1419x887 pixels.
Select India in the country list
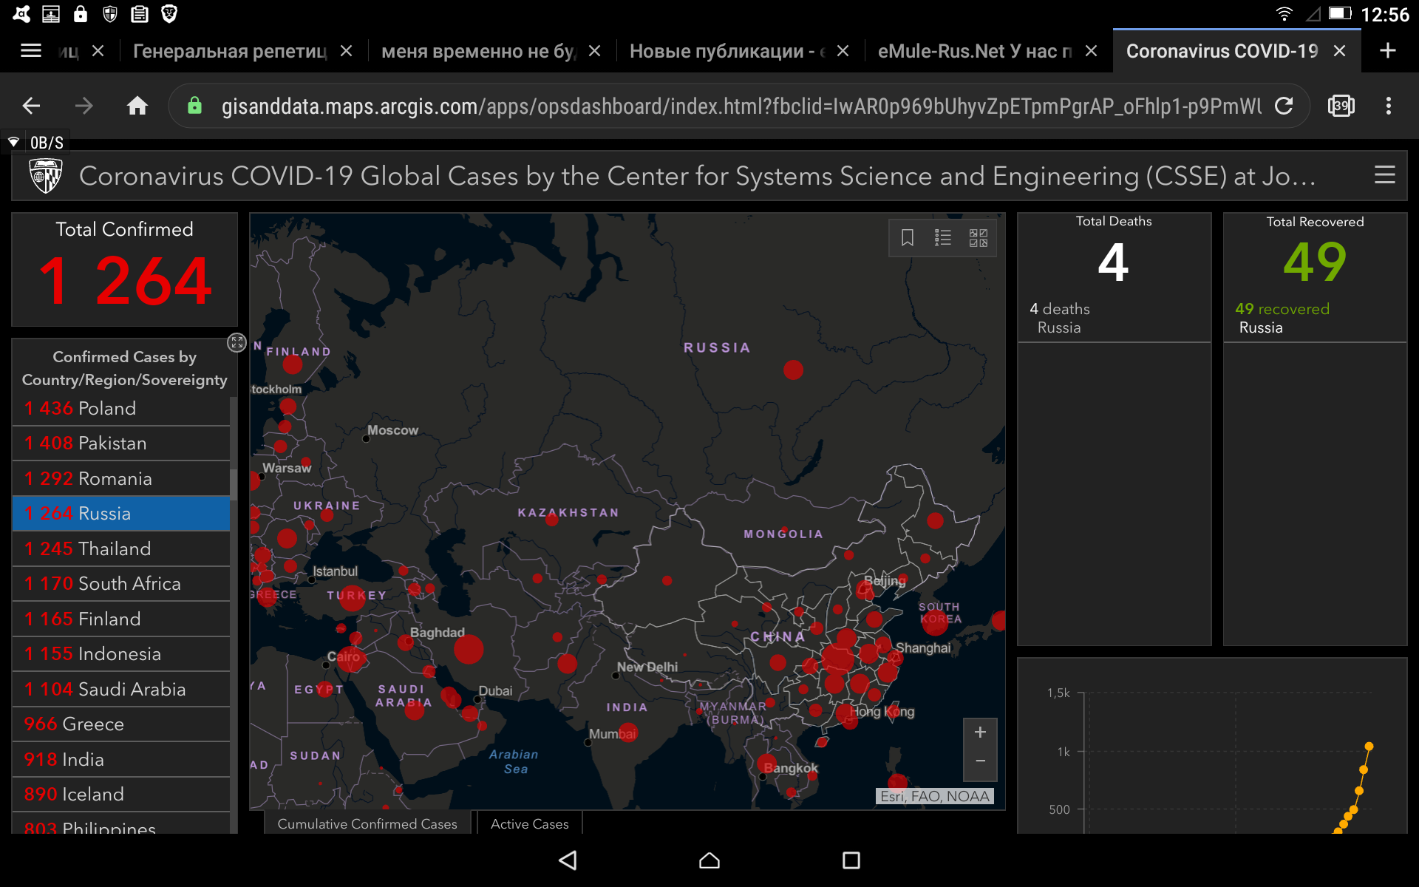[x=121, y=759]
